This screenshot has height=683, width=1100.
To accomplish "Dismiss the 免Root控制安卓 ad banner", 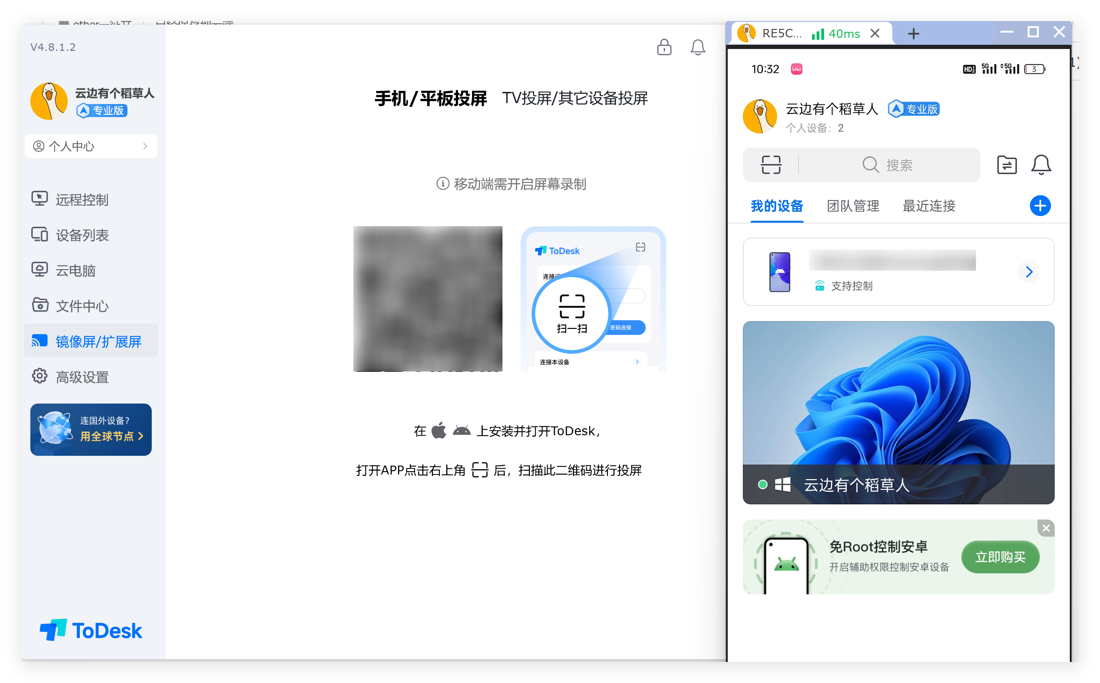I will click(x=1046, y=528).
